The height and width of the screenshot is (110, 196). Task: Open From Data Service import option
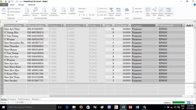click(35, 12)
